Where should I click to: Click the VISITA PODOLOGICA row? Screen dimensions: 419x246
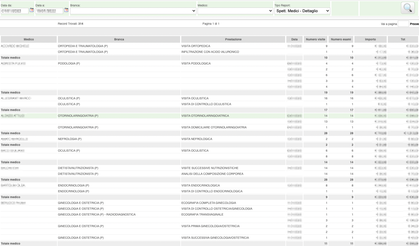click(x=196, y=63)
